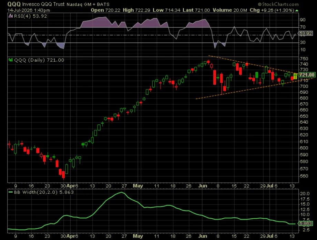Click the 721.00 price tag on price axis
Viewport: 317px width, 240px height.
pyautogui.click(x=307, y=75)
